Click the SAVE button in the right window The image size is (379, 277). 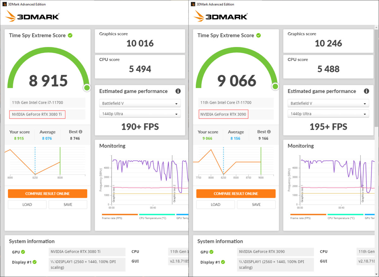pyautogui.click(x=256, y=204)
